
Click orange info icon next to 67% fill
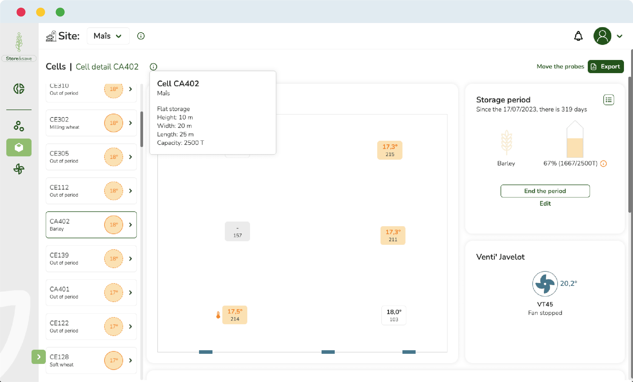point(603,163)
